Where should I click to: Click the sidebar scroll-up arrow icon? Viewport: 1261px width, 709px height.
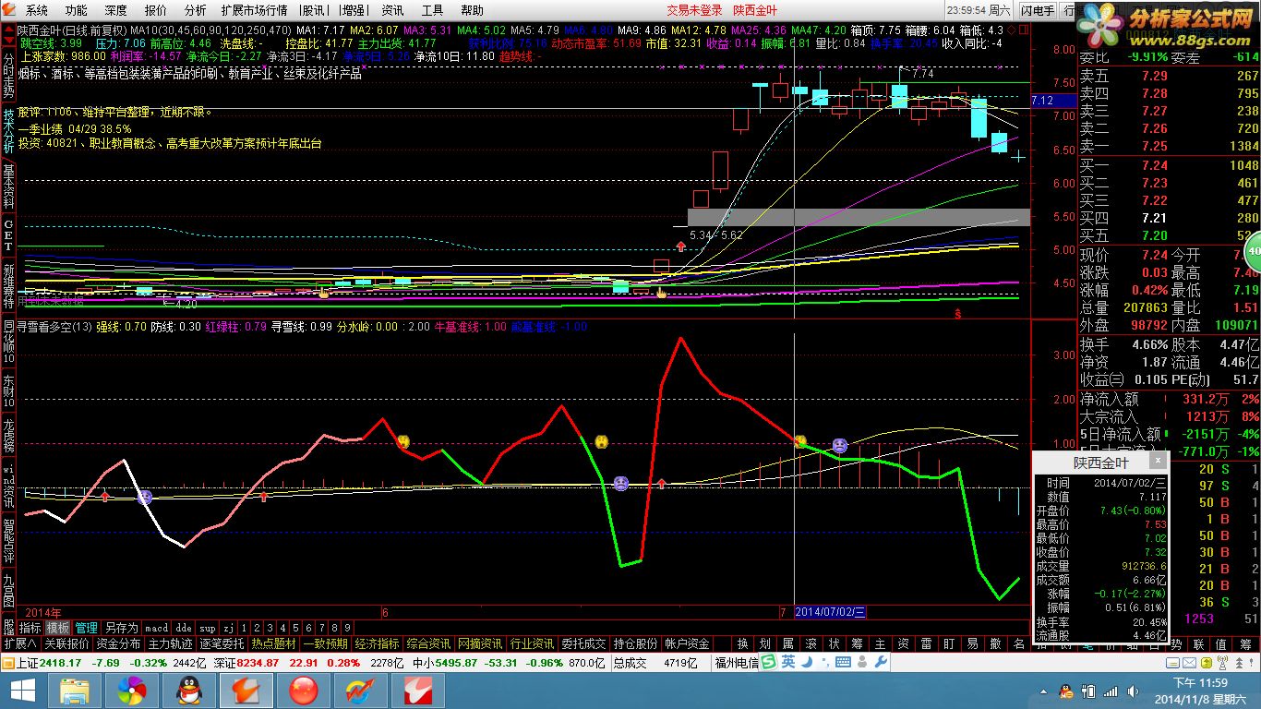pos(8,28)
